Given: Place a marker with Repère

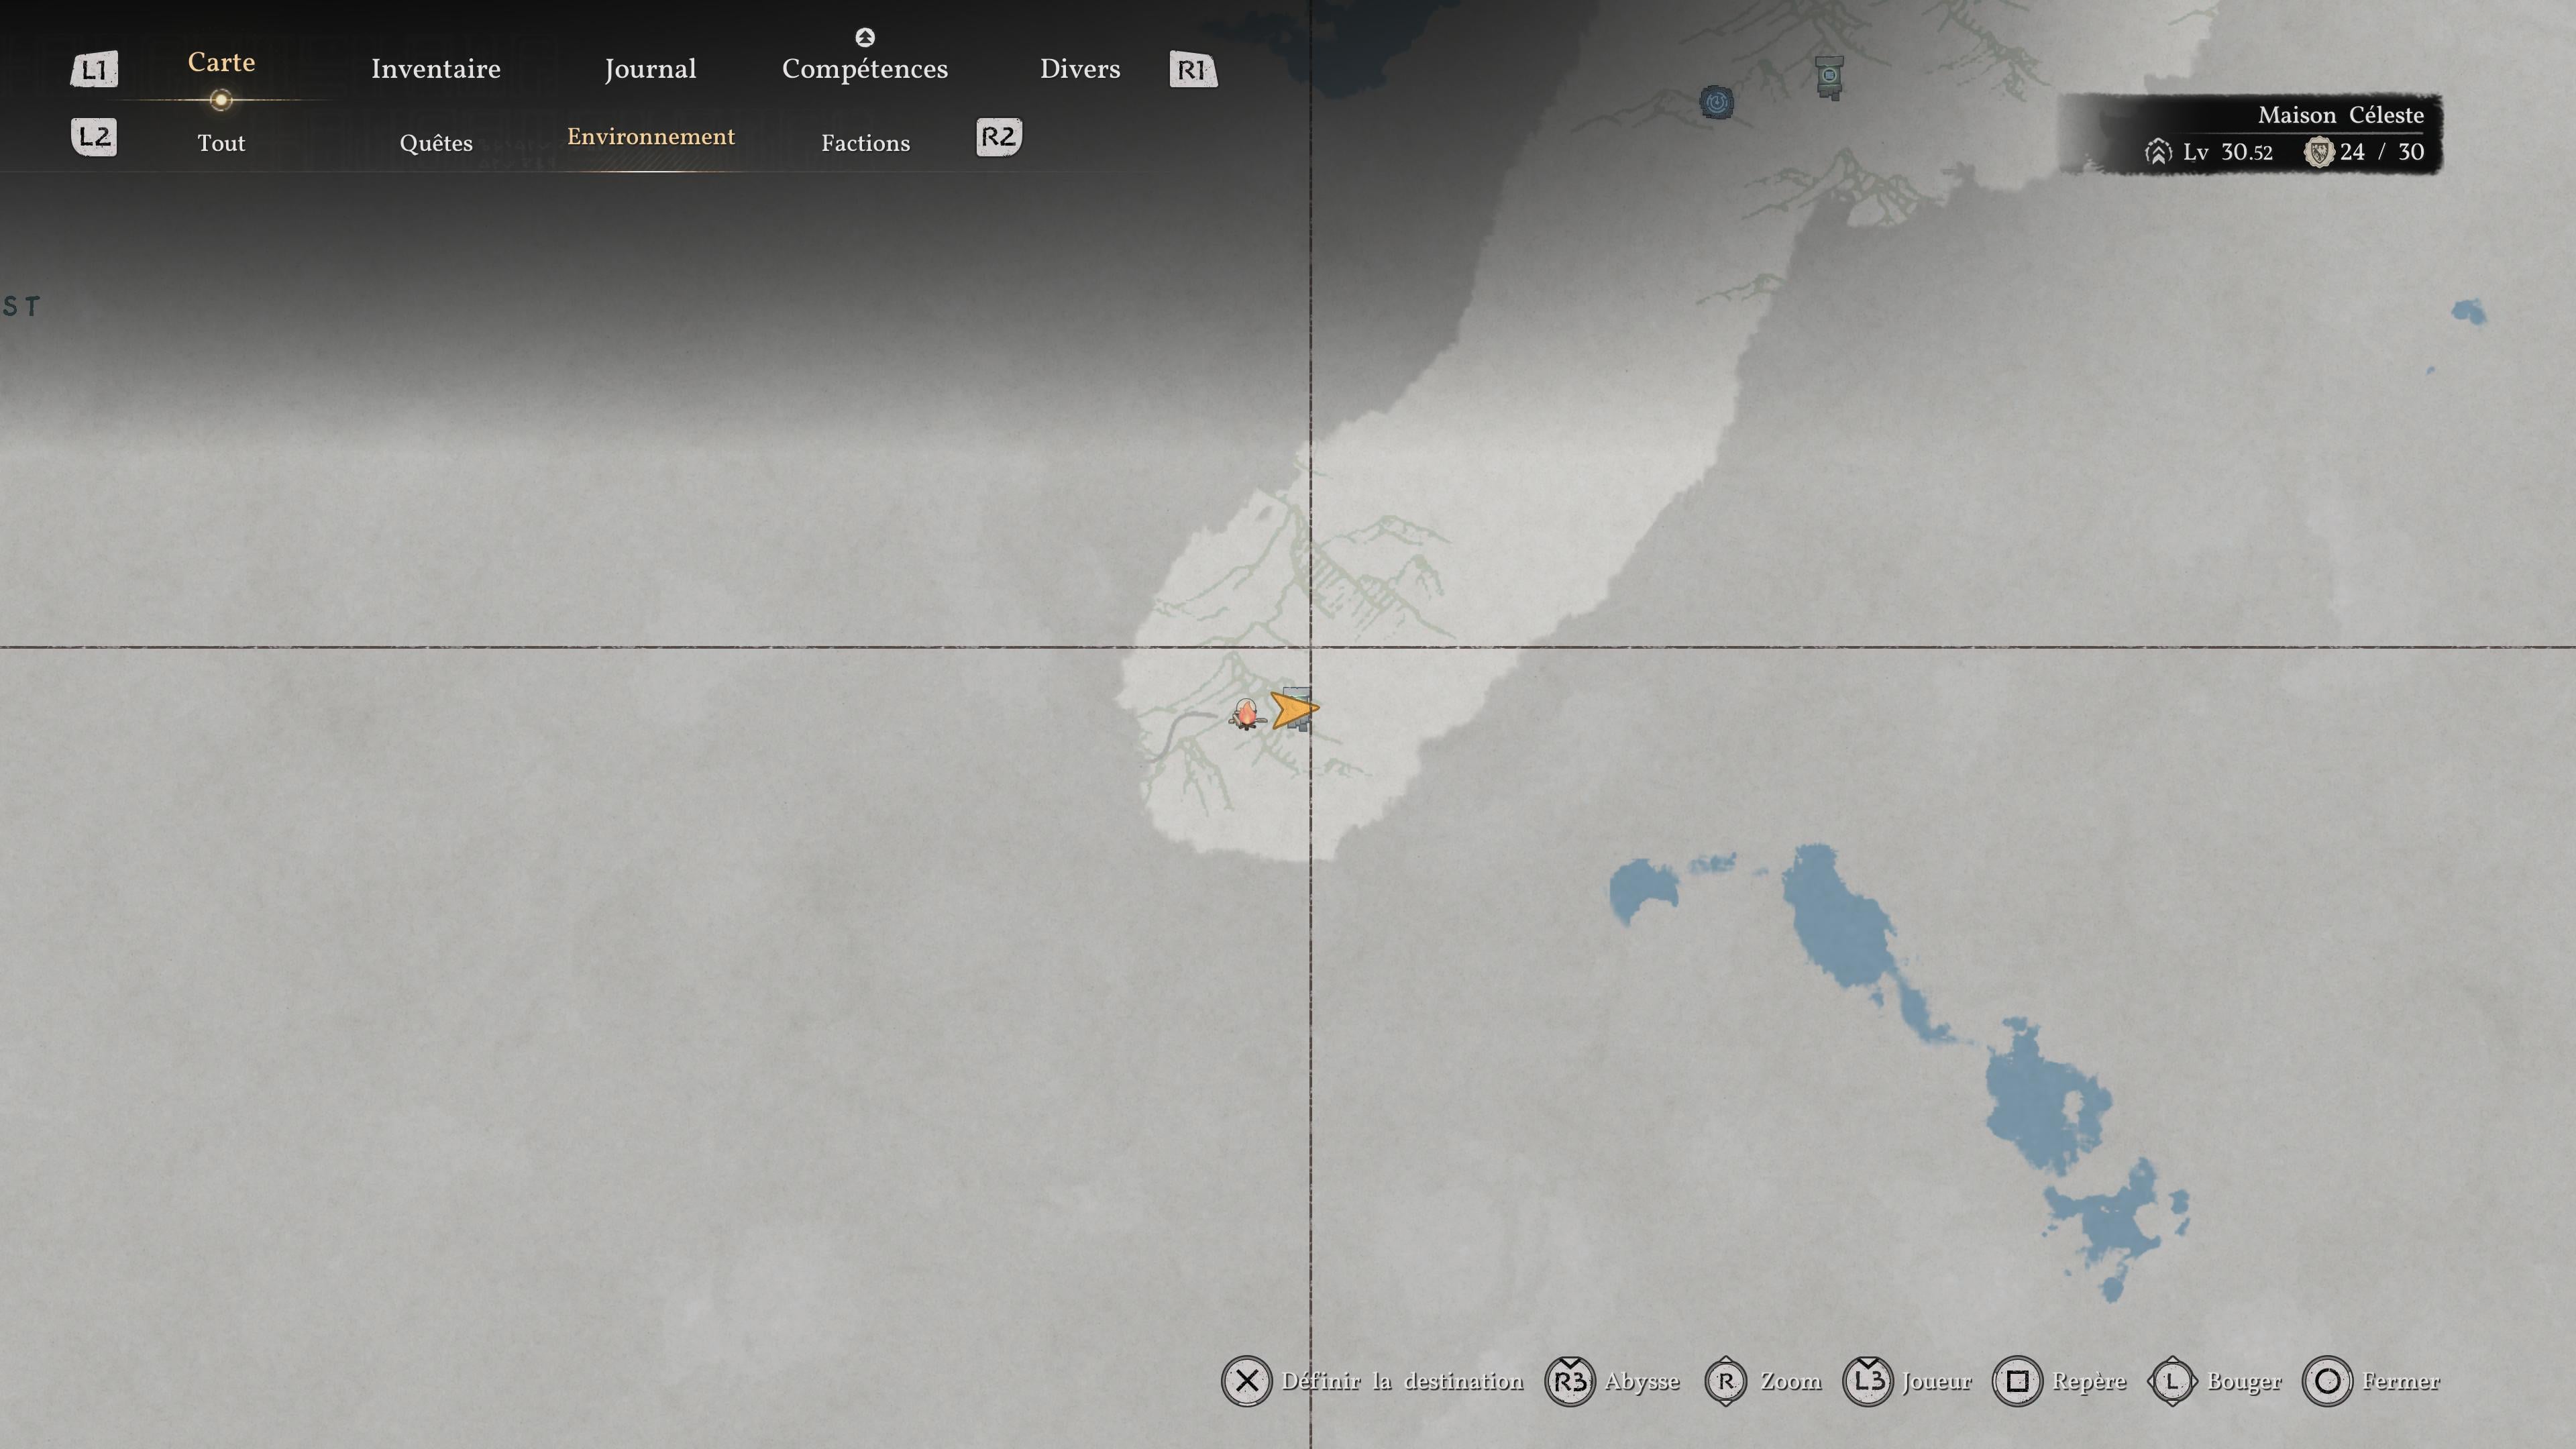Looking at the screenshot, I should pos(2089,1382).
